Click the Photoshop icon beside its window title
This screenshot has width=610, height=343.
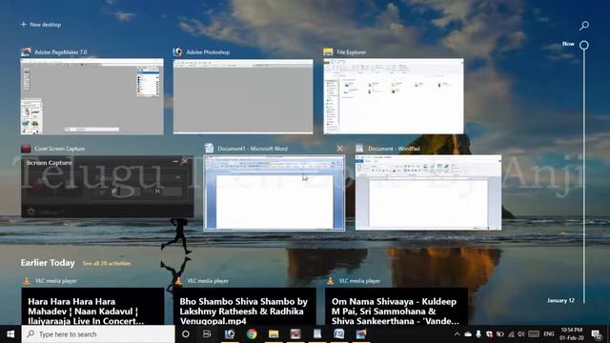(178, 51)
